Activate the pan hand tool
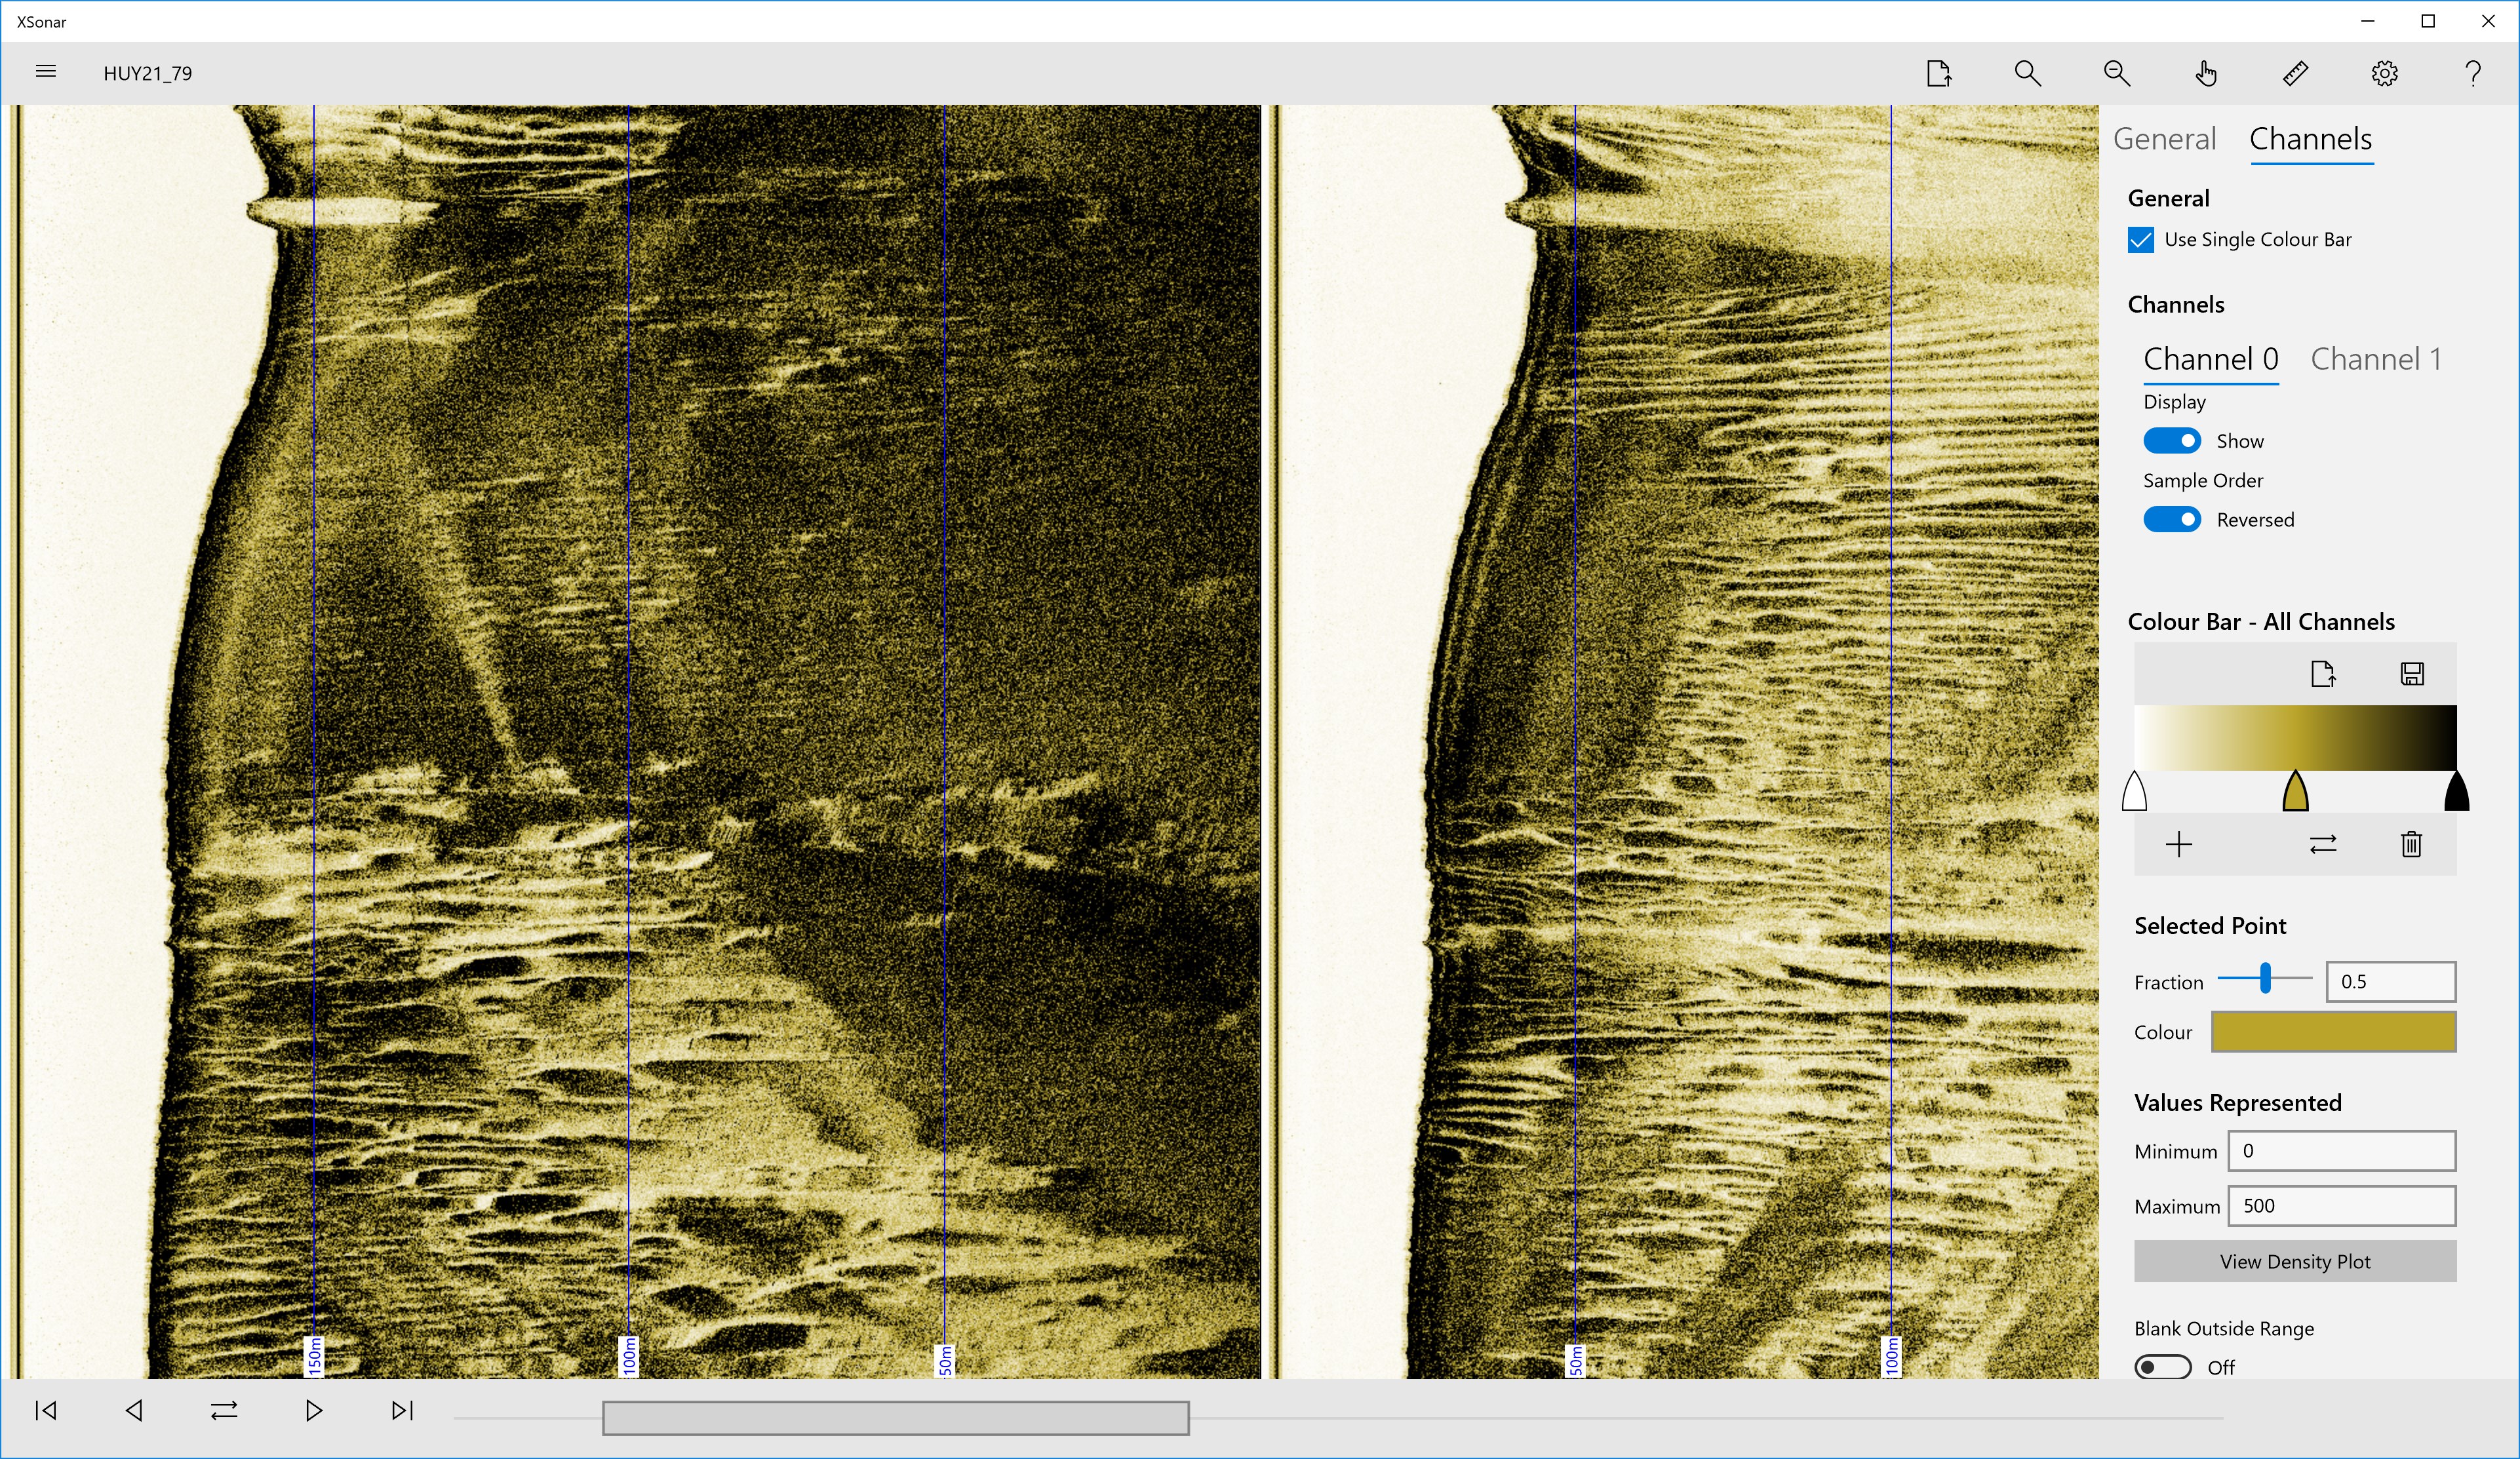 (2206, 73)
